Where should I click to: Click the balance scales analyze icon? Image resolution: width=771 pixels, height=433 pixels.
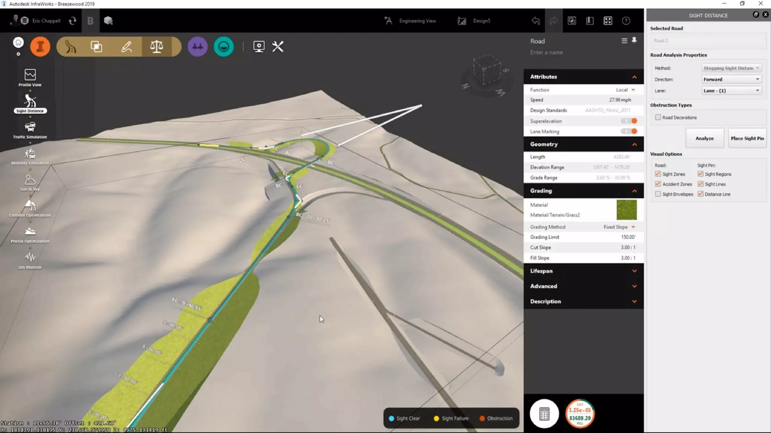[x=157, y=47]
